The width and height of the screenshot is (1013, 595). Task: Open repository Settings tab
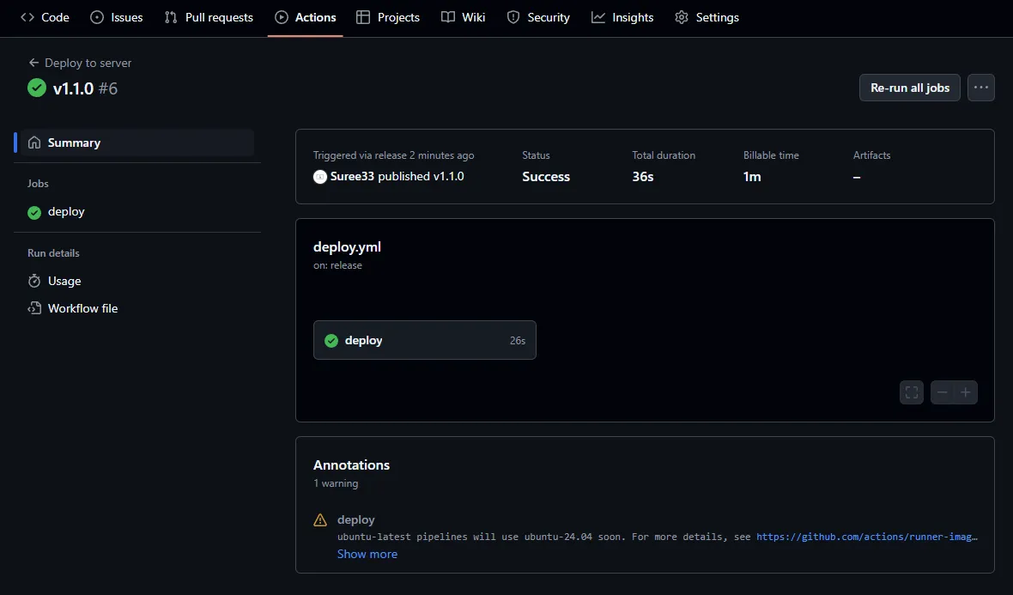(x=707, y=17)
